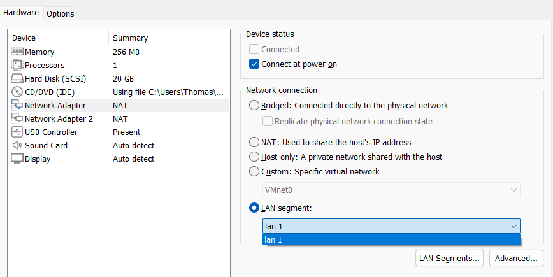The width and height of the screenshot is (553, 277).
Task: Click the Device column header
Action: pyautogui.click(x=24, y=38)
